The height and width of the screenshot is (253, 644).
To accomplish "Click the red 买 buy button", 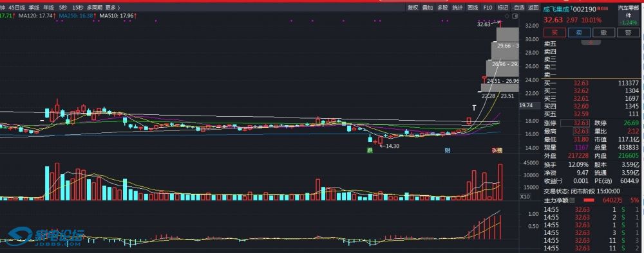I will pyautogui.click(x=554, y=33).
